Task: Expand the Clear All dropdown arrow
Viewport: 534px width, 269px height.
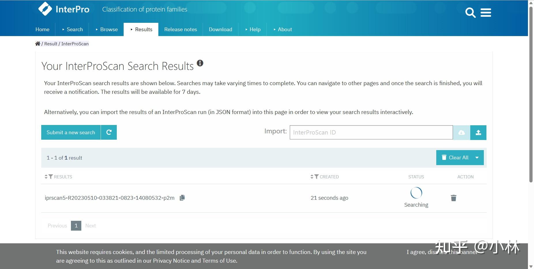Action: click(477, 158)
